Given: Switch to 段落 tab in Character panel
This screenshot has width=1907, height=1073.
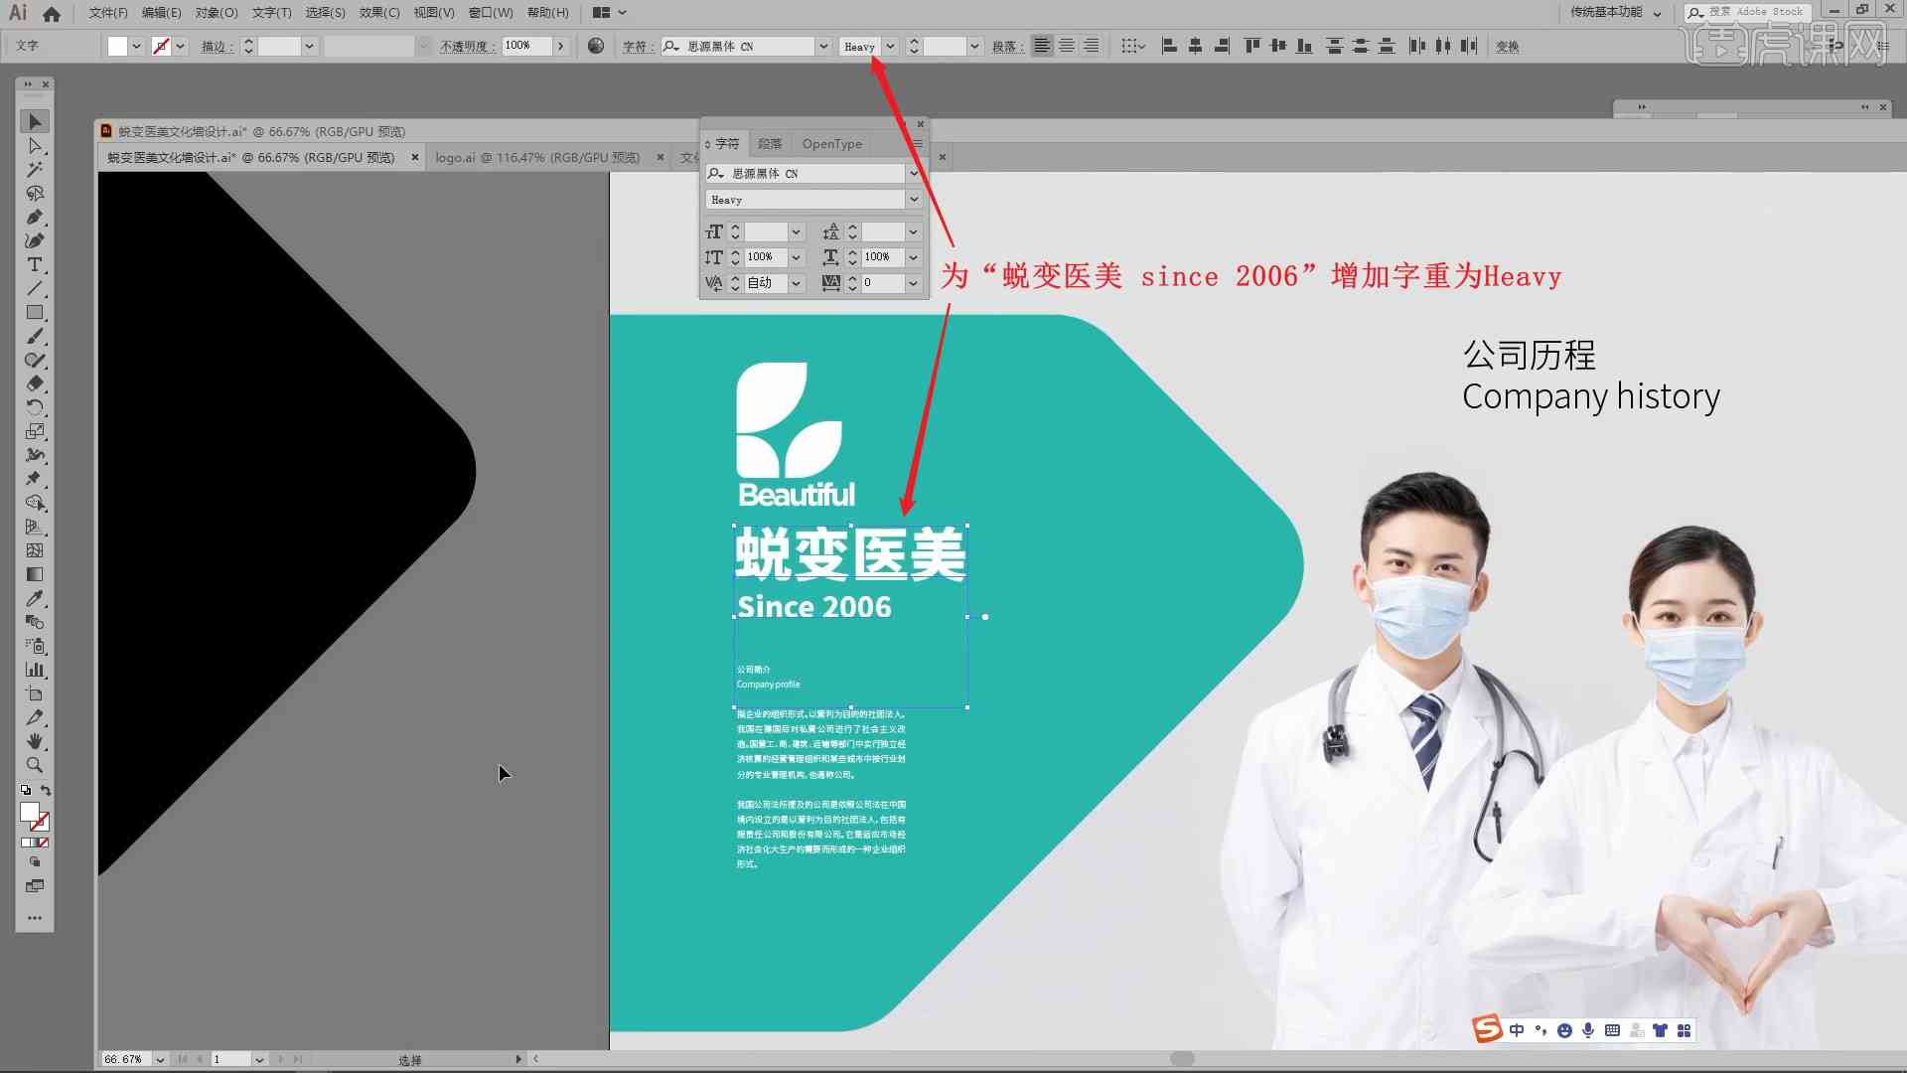Looking at the screenshot, I should click(770, 144).
